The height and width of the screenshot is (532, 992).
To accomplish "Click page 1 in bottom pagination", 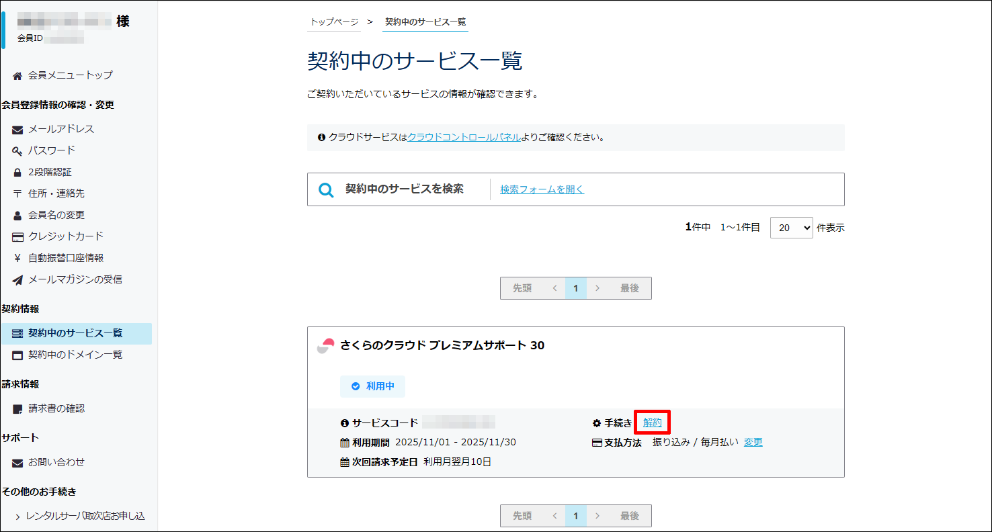I will [x=575, y=516].
